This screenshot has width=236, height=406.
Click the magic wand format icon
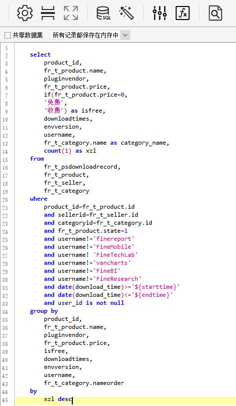click(127, 13)
